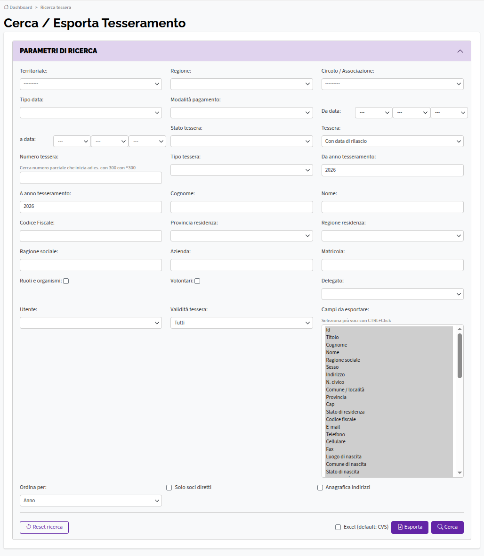
Task: Click the Numero tessera input field
Action: click(91, 178)
